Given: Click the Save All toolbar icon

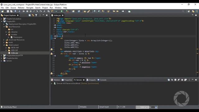Looking at the screenshot, I should click(11, 11).
